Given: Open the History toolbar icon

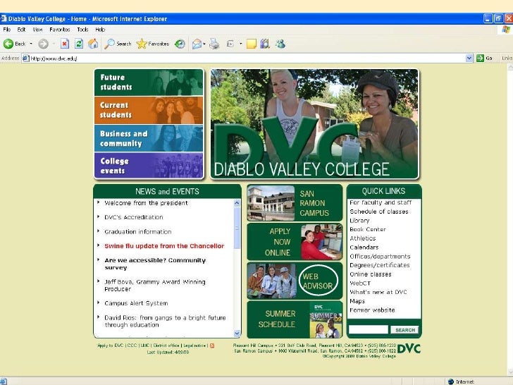Looking at the screenshot, I should click(180, 44).
